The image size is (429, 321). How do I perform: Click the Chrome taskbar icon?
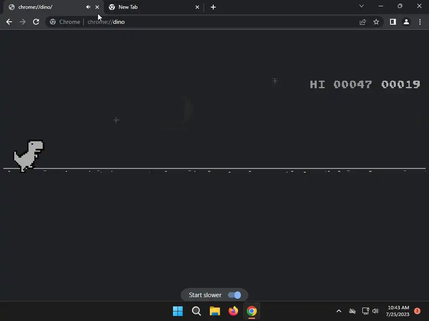click(x=252, y=311)
